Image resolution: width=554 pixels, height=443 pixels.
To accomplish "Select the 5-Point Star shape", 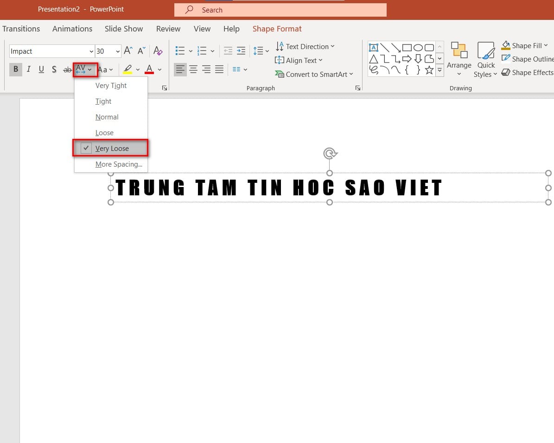I will point(429,70).
